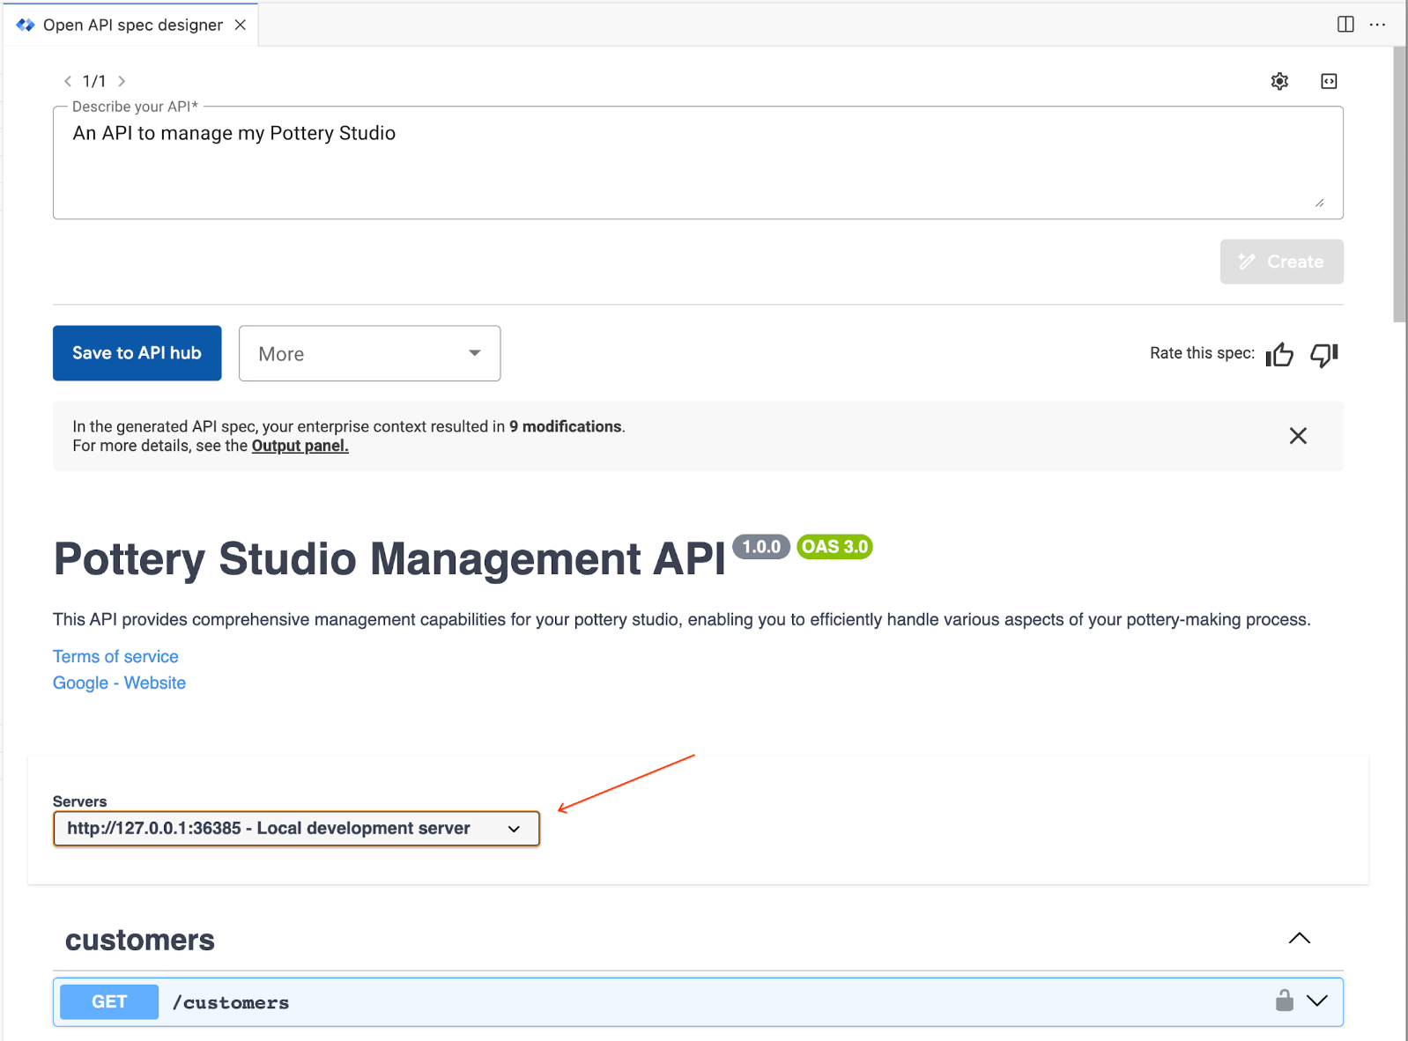Open the Output panel link
The width and height of the screenshot is (1408, 1041).
pos(300,446)
